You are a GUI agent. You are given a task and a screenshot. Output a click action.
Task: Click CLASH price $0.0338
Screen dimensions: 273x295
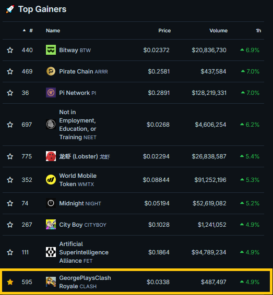[158, 282]
